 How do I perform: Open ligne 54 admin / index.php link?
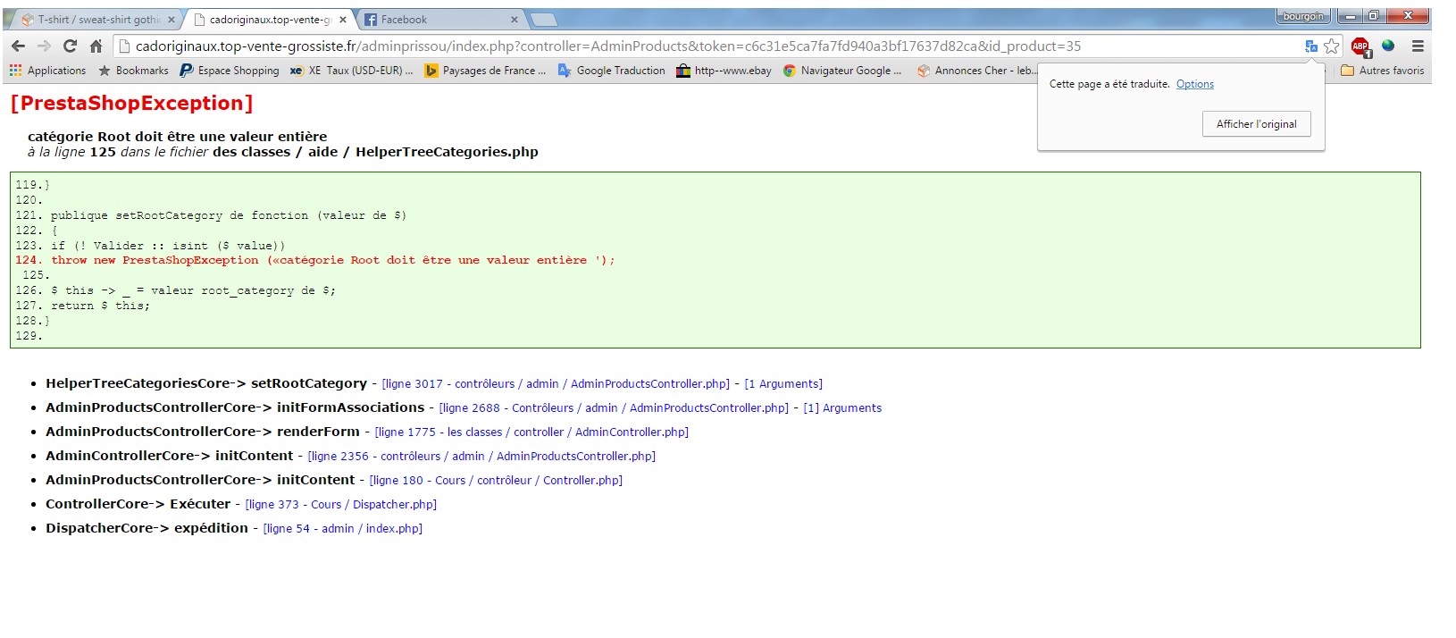(x=343, y=529)
